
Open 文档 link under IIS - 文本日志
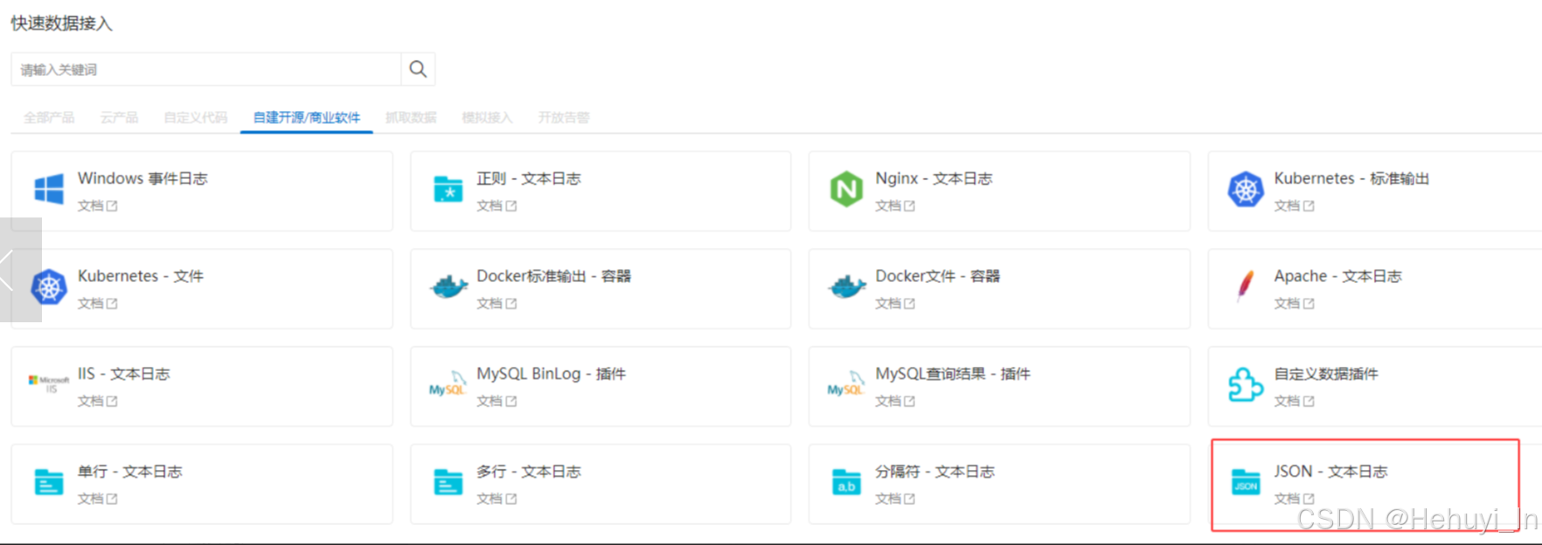97,401
